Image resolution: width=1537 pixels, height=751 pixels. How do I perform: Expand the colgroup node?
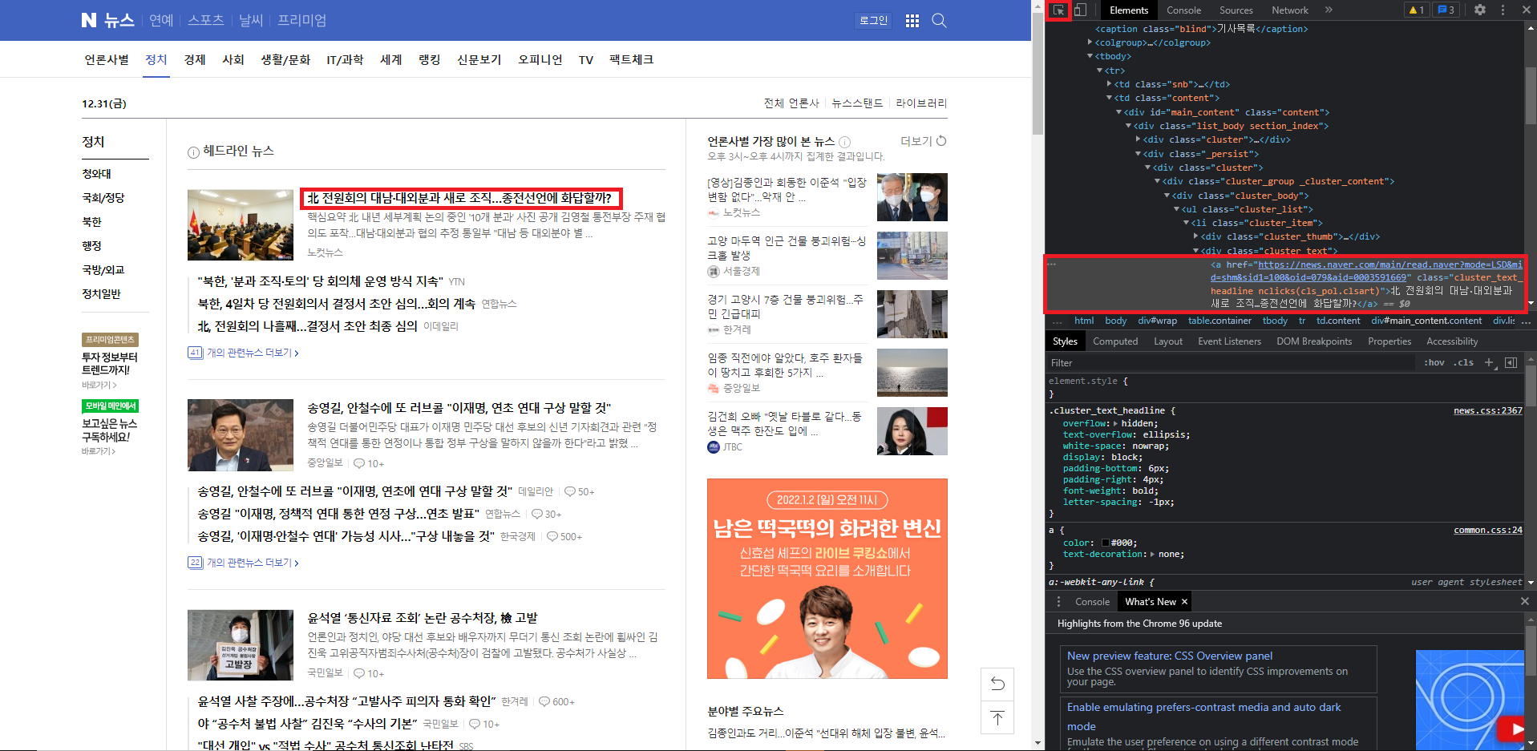click(x=1090, y=42)
